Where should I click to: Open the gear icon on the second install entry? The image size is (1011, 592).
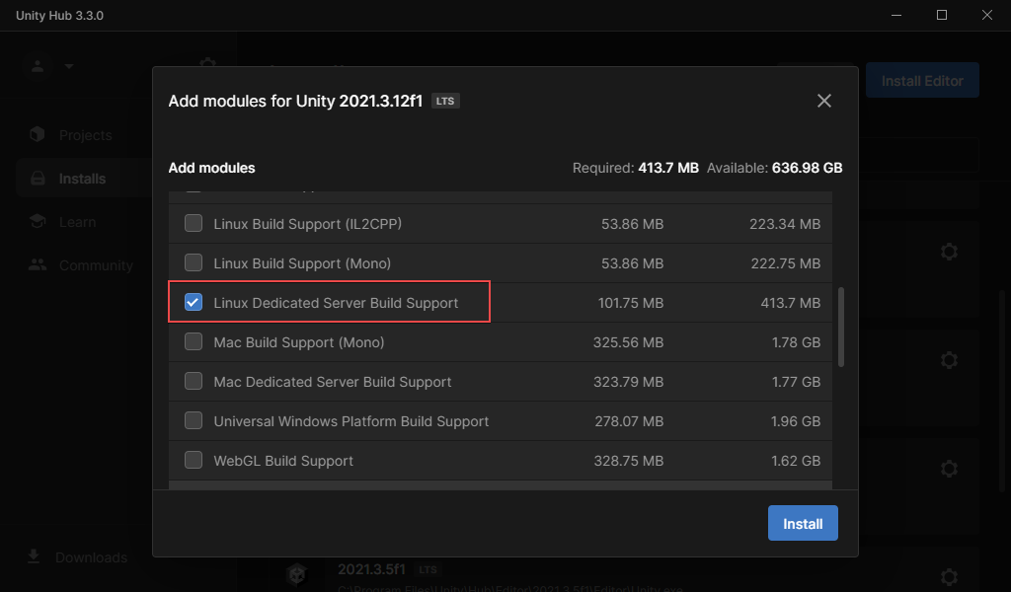tap(948, 359)
